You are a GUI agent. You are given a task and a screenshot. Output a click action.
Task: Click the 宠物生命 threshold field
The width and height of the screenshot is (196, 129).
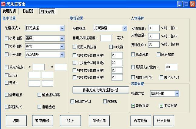[x=154, y=44]
